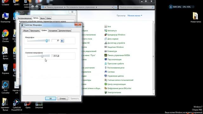
Task: Open Персонализация icon
Action: pos(113,60)
